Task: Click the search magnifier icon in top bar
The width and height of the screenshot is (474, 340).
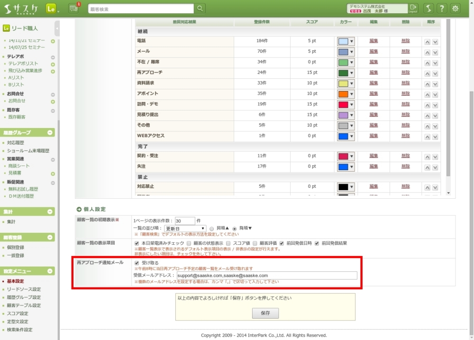Action: pos(200,9)
